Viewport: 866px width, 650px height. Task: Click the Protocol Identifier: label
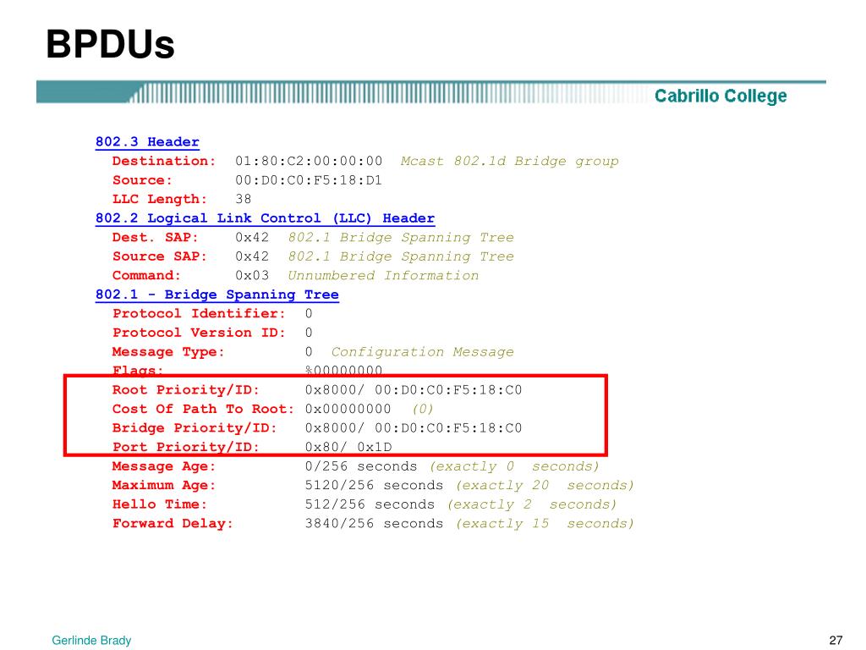(200, 313)
